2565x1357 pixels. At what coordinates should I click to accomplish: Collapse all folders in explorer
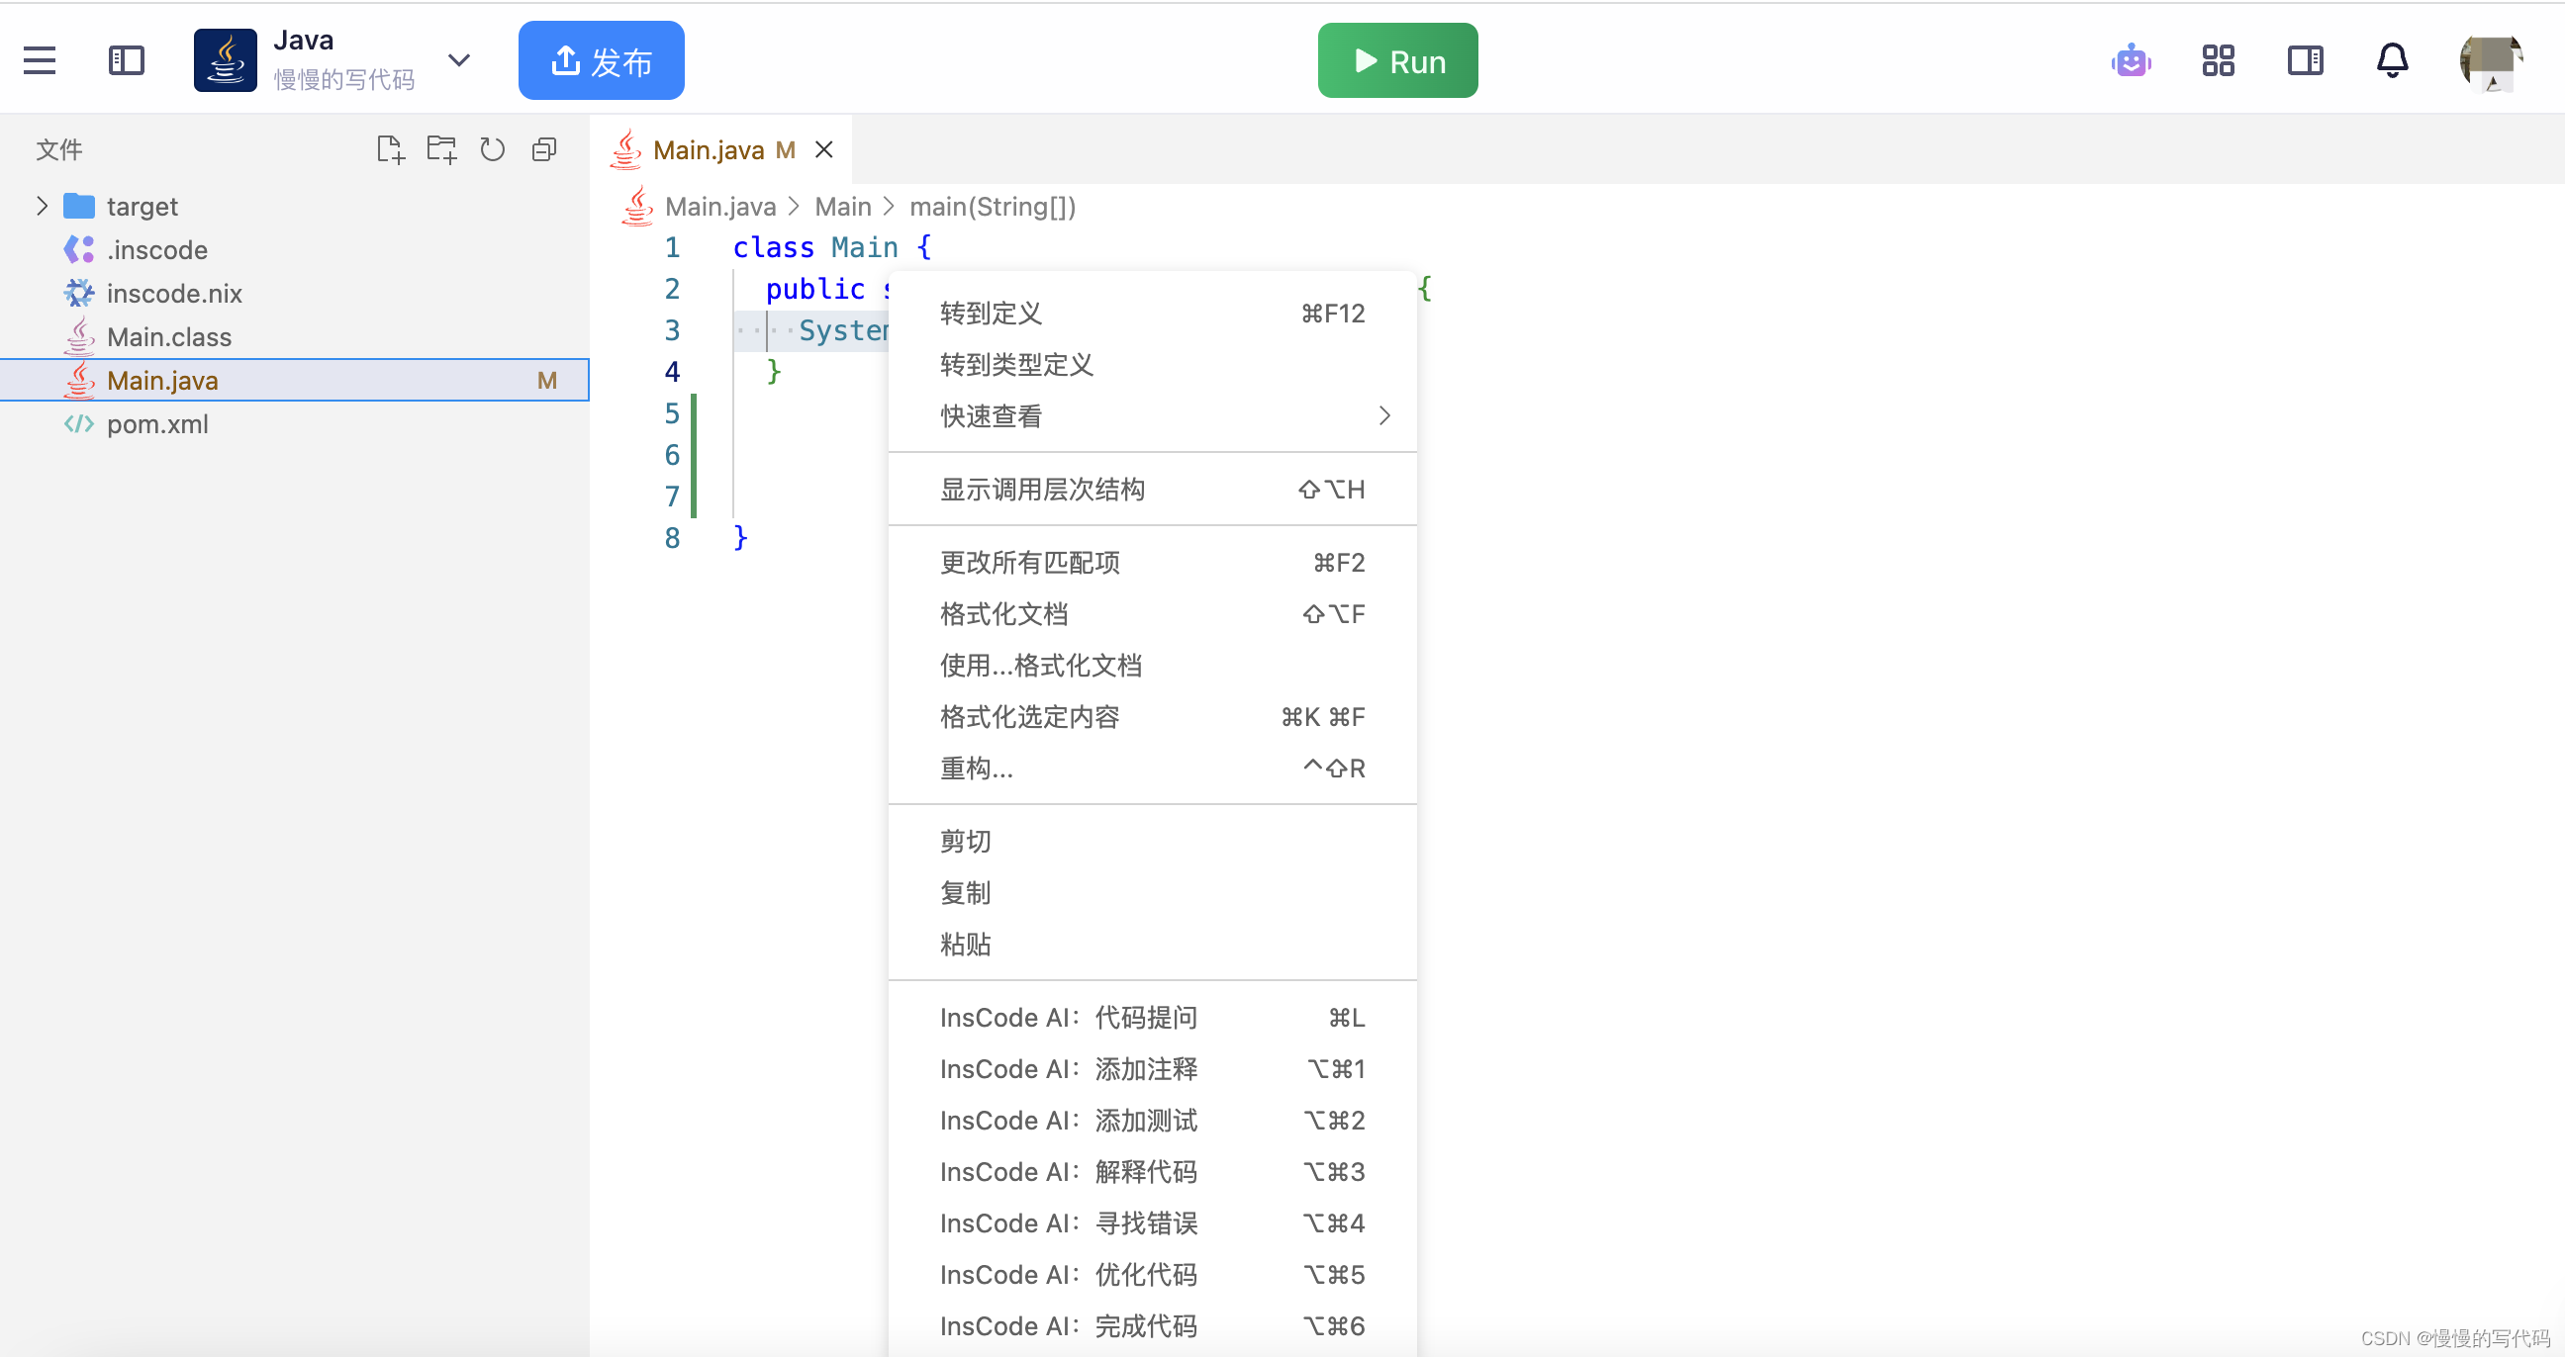pos(543,149)
